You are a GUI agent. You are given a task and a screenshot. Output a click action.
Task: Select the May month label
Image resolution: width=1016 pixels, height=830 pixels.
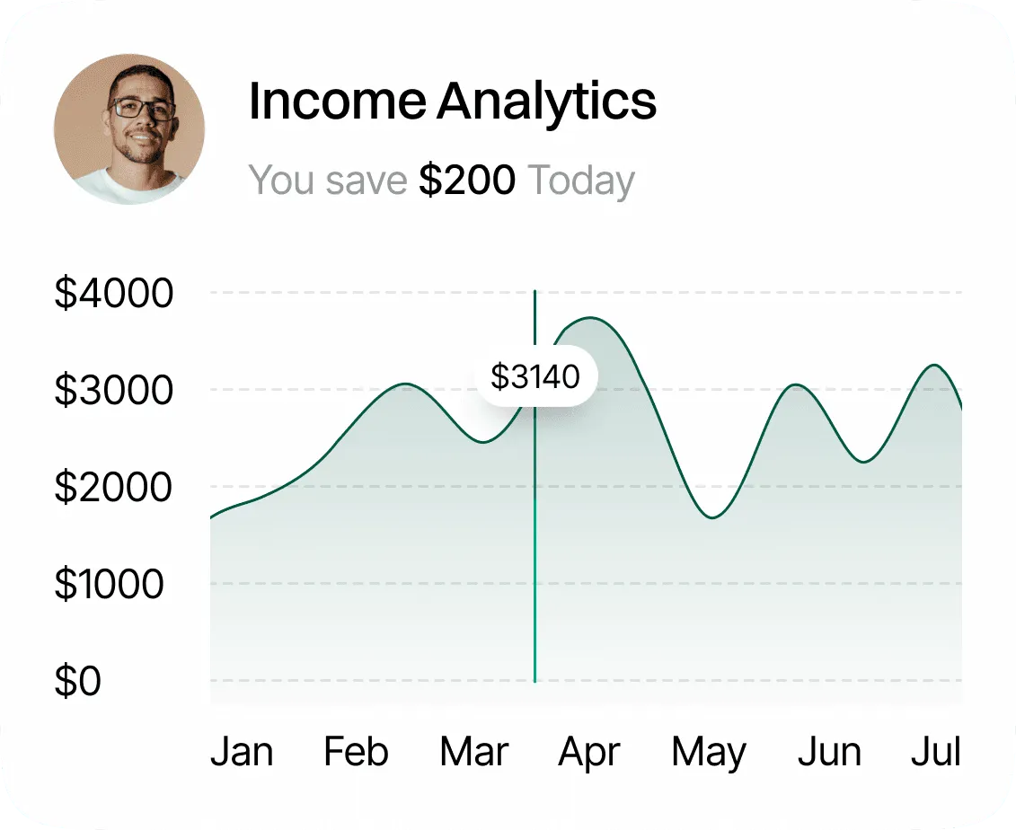tap(708, 753)
